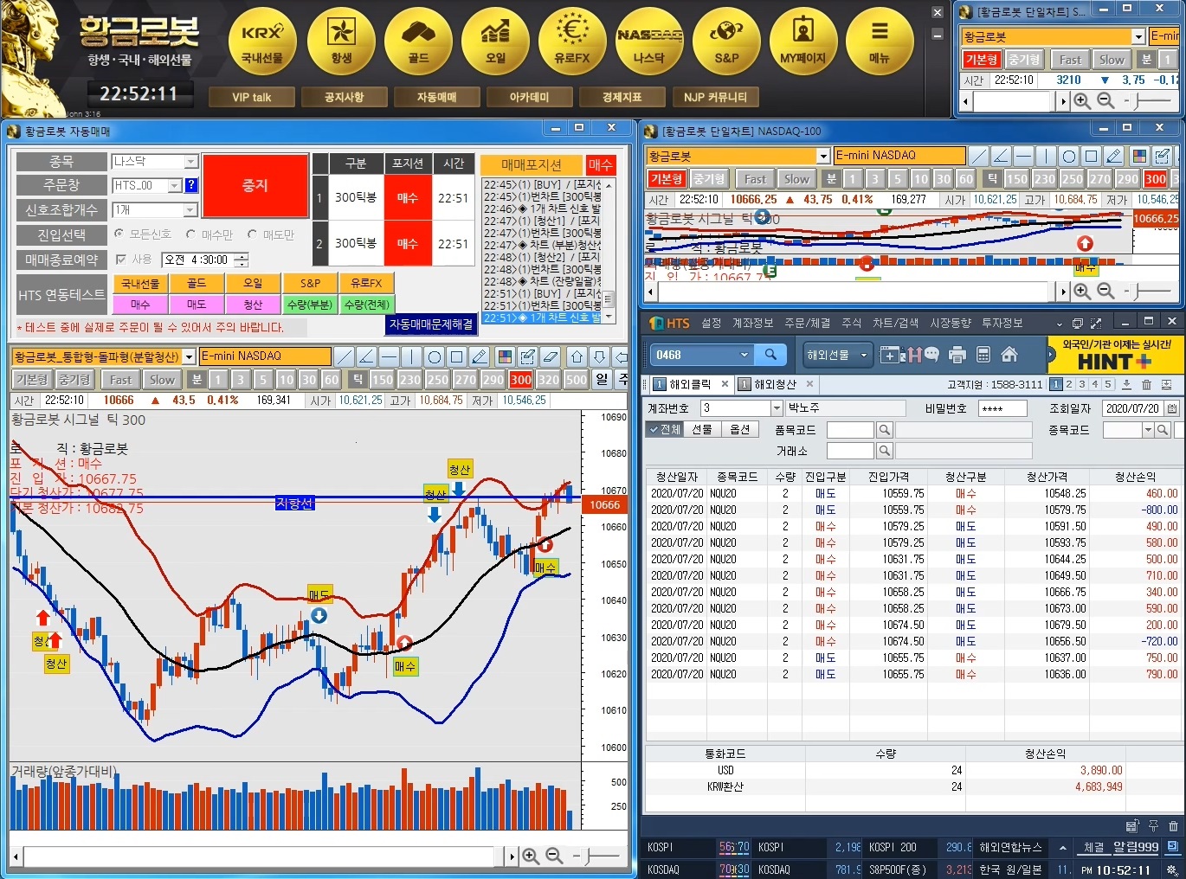
Task: Open the 메뉴 hamburger round icon
Action: [x=880, y=42]
